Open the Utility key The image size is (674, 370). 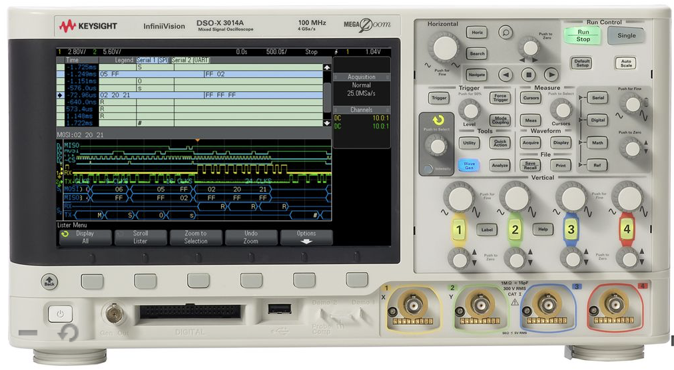coord(469,142)
